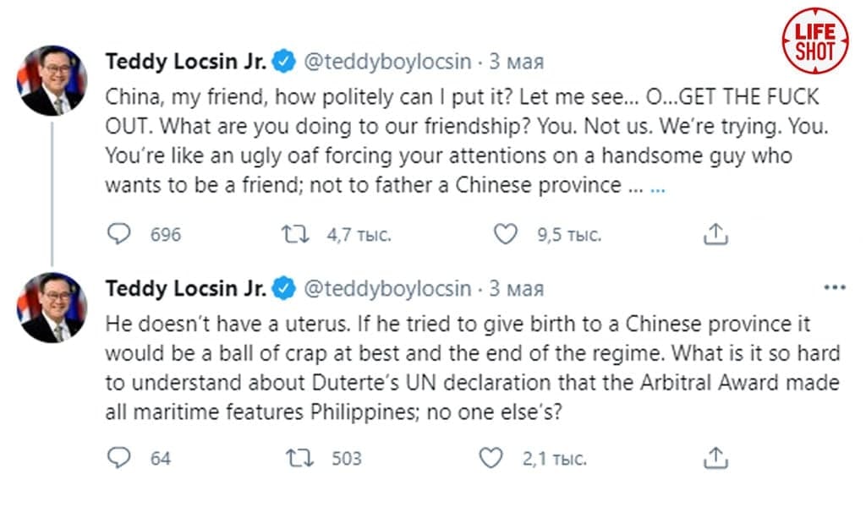Reply to the second tweet
The width and height of the screenshot is (866, 507).
pos(119,458)
